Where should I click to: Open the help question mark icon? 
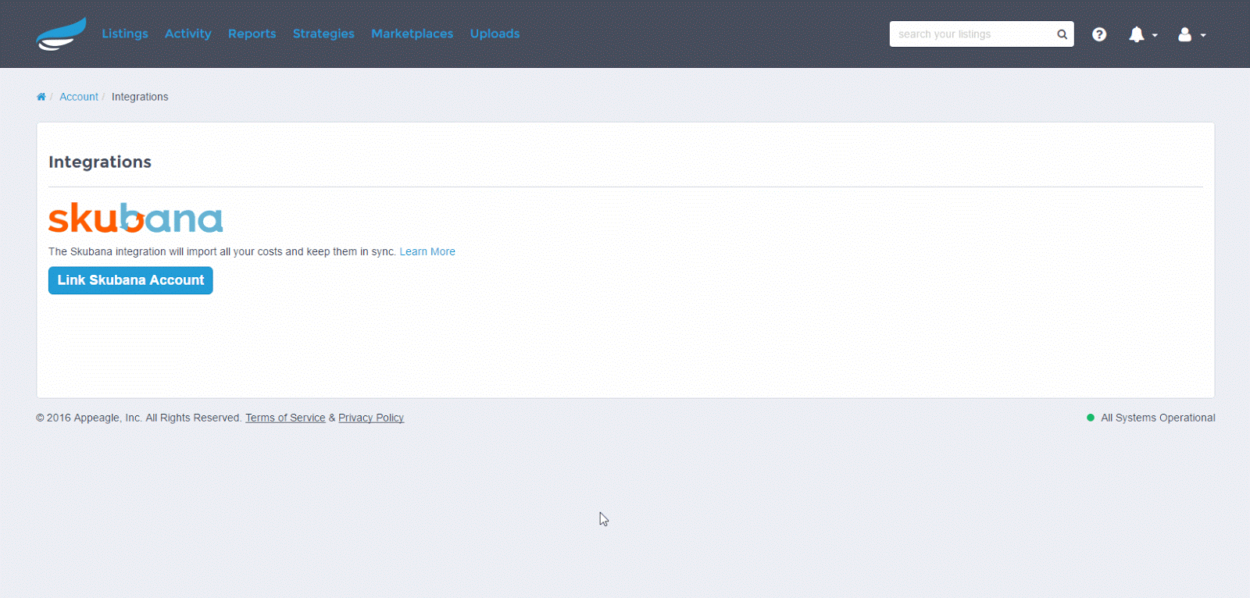(1099, 34)
